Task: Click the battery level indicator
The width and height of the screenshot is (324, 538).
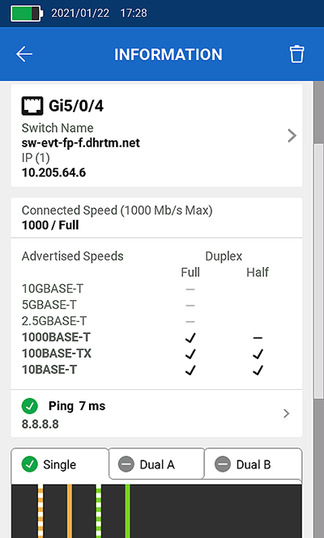Action: [27, 14]
